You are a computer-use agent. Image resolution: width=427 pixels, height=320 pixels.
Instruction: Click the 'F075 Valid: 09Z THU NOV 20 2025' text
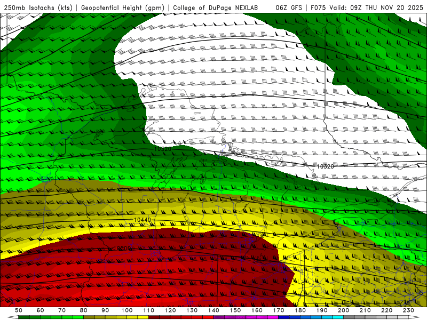click(367, 7)
